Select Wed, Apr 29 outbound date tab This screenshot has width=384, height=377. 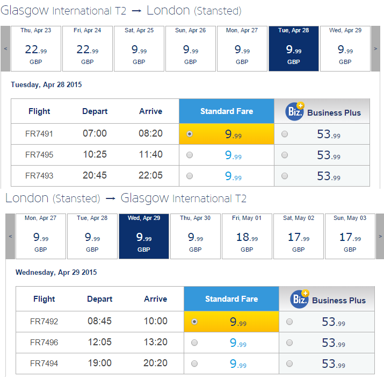(x=345, y=48)
